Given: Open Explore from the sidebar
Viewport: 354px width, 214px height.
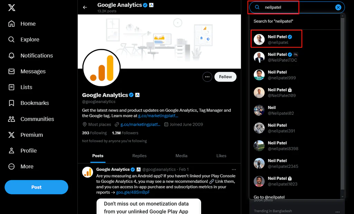Looking at the screenshot, I should (24, 39).
